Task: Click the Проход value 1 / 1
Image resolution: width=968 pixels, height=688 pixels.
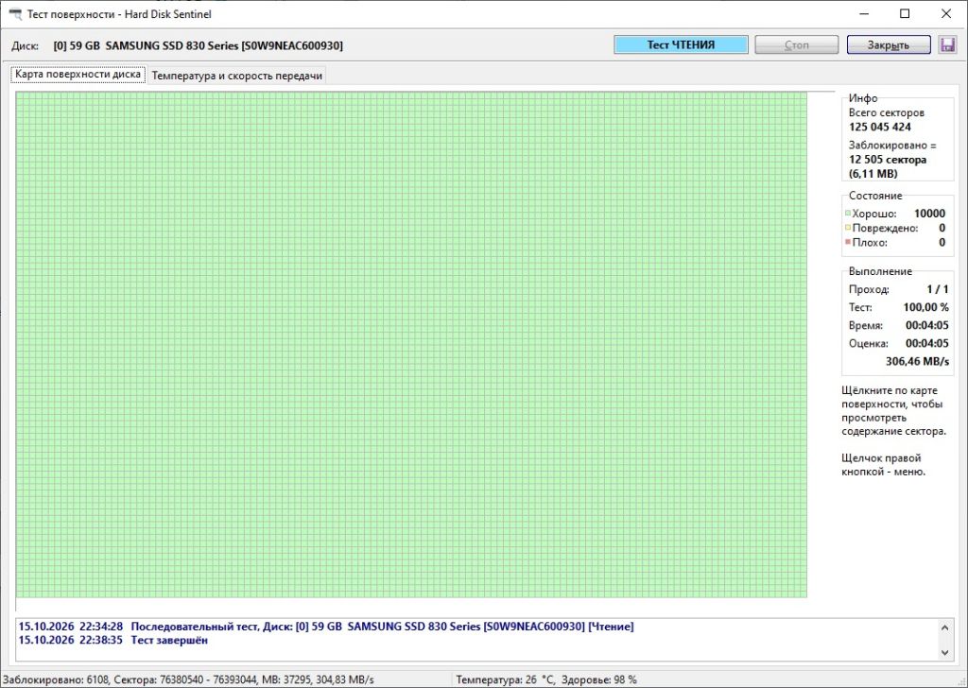Action: point(938,289)
